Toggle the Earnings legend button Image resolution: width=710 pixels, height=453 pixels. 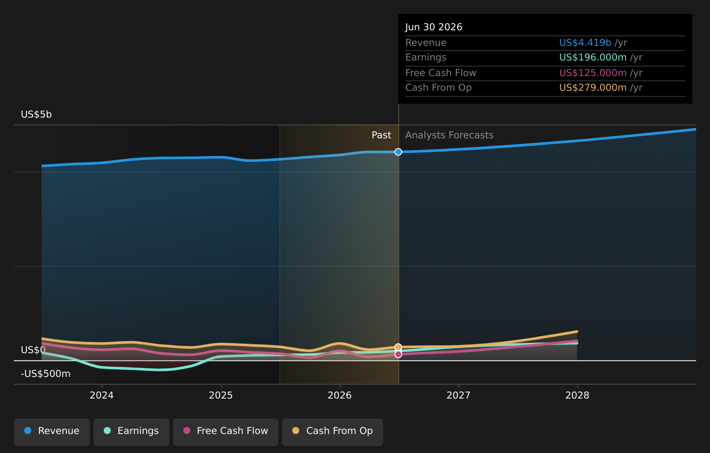131,432
